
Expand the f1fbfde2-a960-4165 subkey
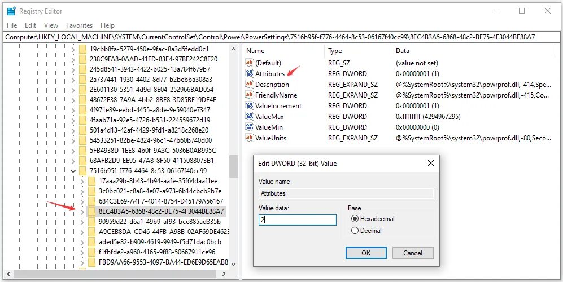tap(82, 252)
